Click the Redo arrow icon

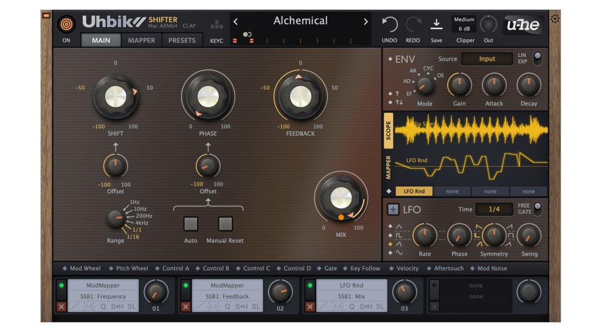click(x=413, y=25)
